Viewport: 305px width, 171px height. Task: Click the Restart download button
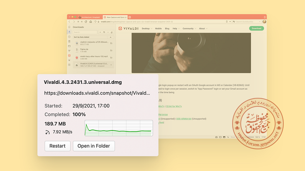[x=58, y=146]
